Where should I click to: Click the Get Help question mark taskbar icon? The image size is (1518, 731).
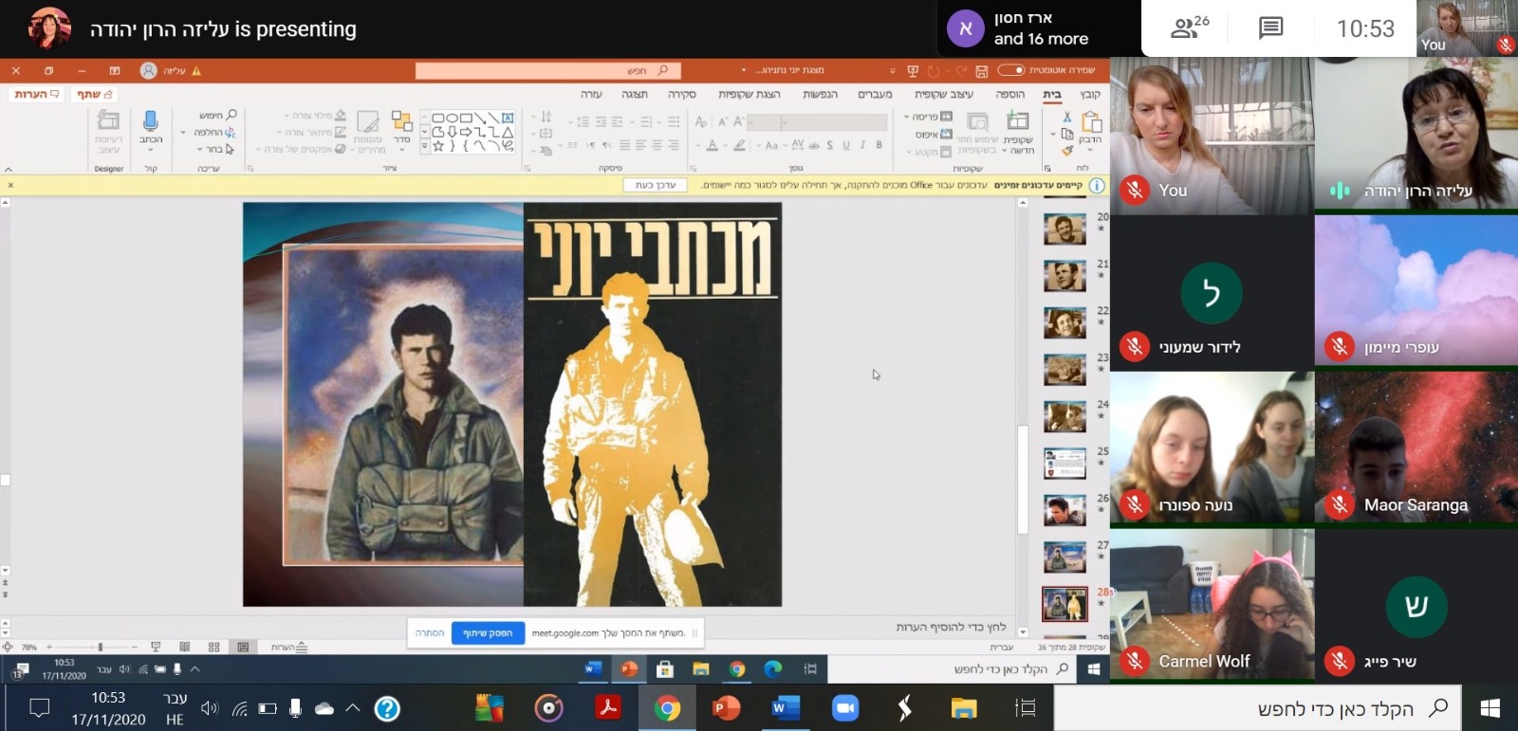387,708
